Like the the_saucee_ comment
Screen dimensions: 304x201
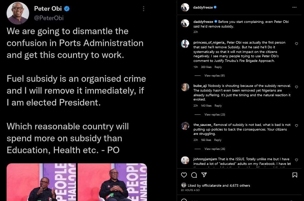296,125
